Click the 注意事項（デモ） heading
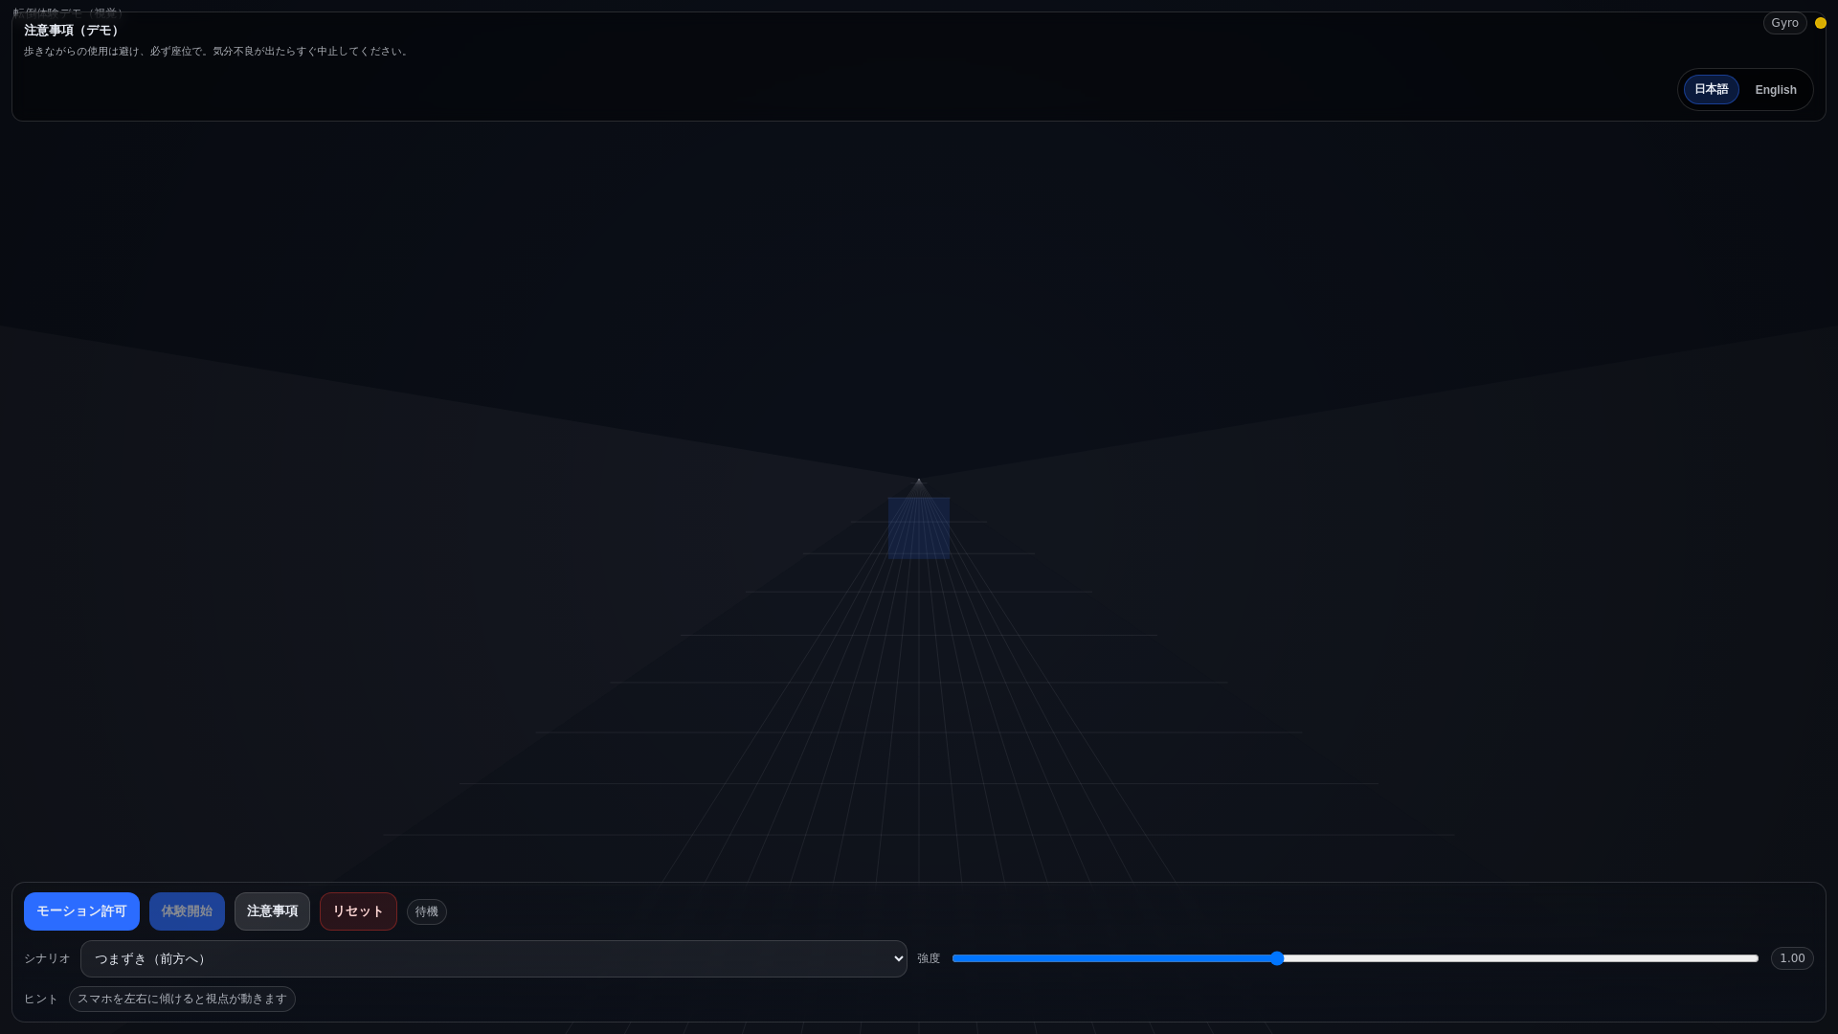The image size is (1838, 1034). [x=74, y=31]
